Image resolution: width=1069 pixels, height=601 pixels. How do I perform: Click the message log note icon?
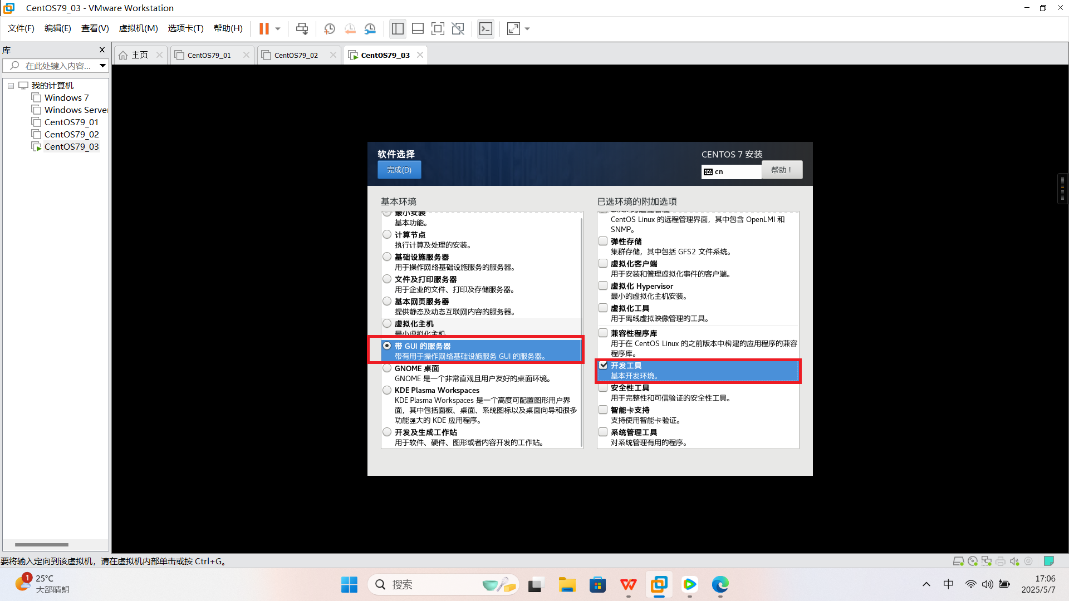coord(1049,561)
